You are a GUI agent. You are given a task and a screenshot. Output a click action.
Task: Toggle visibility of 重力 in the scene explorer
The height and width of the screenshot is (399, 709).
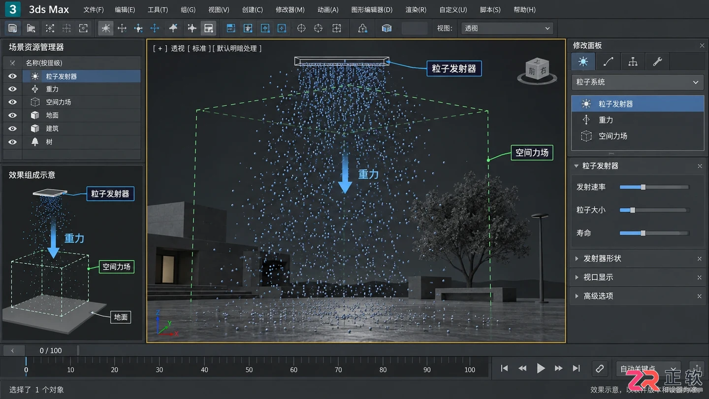point(13,89)
